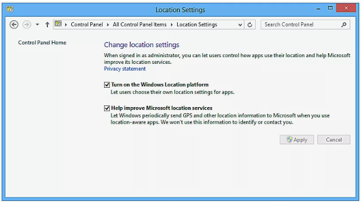Go up one level with Up arrow
The height and width of the screenshot is (202, 362).
click(47, 24)
